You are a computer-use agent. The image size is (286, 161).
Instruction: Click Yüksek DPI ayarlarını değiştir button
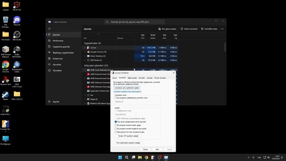click(x=128, y=136)
